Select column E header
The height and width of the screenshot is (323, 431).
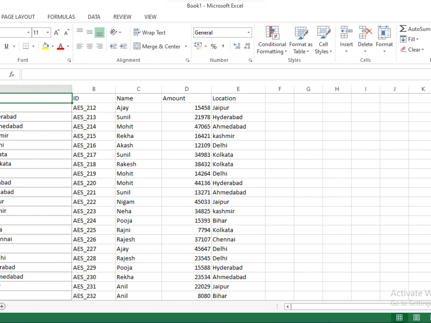coord(238,89)
